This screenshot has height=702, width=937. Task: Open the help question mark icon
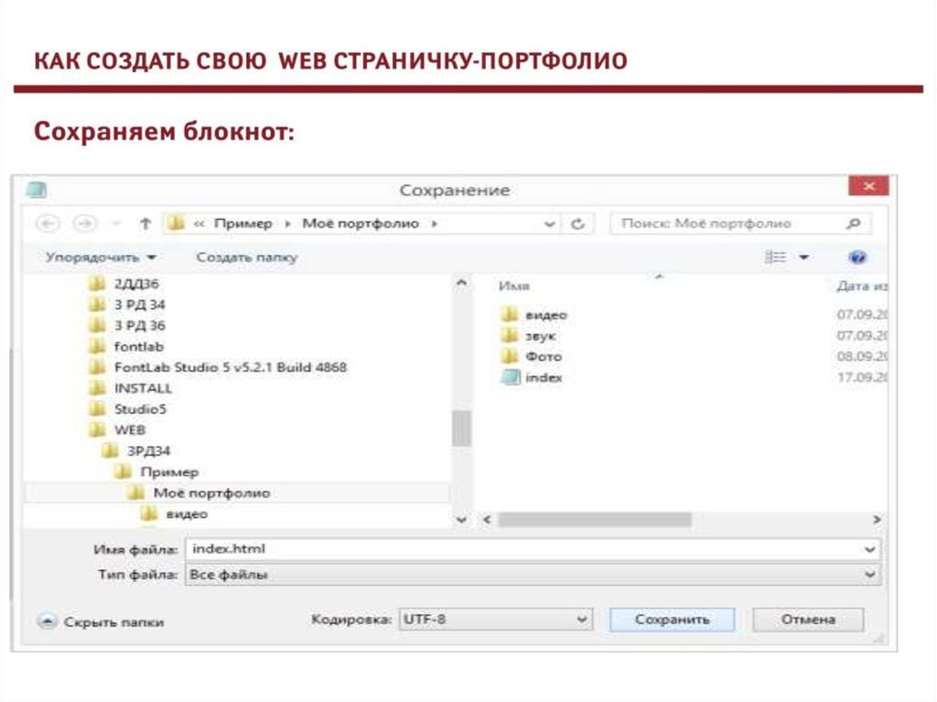pos(857,258)
